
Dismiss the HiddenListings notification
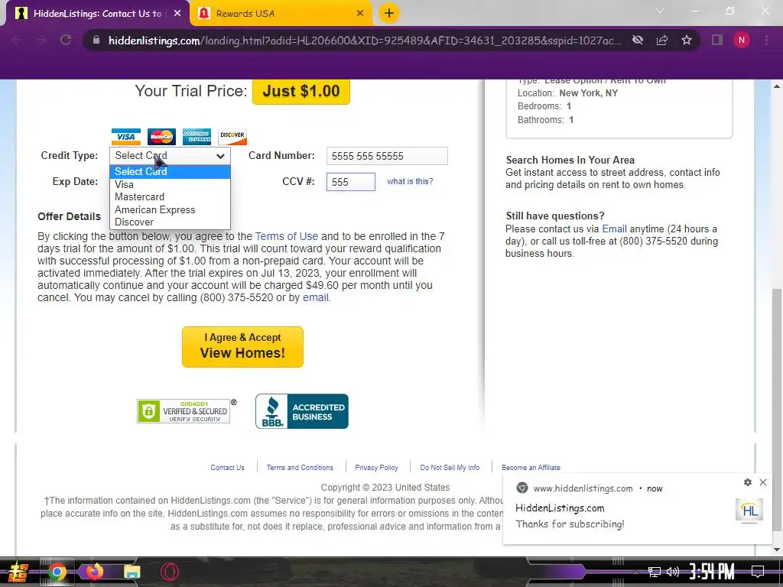pos(763,482)
